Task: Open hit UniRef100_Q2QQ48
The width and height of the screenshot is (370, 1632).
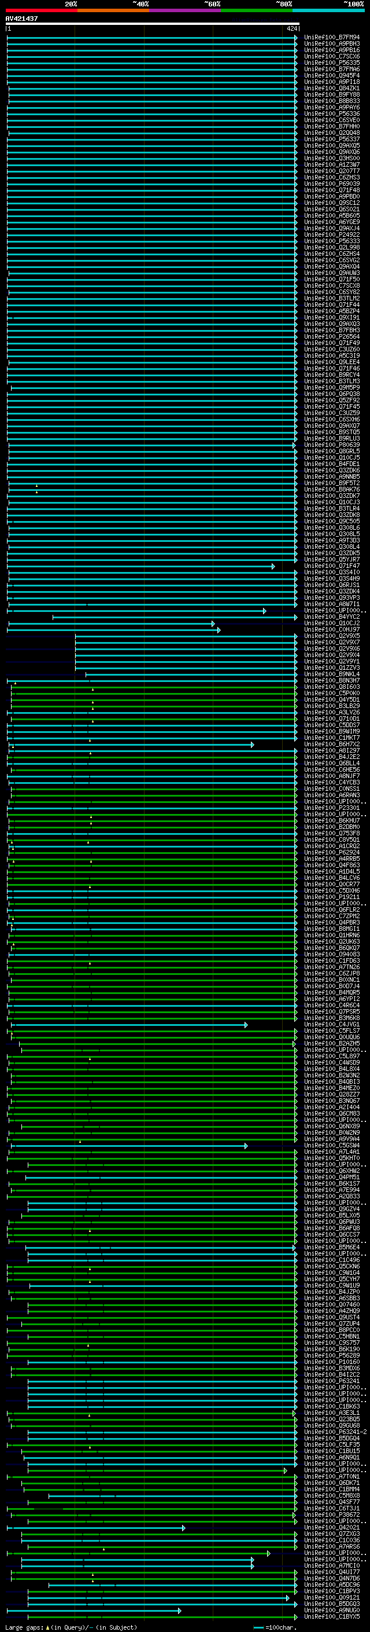Action: (332, 133)
